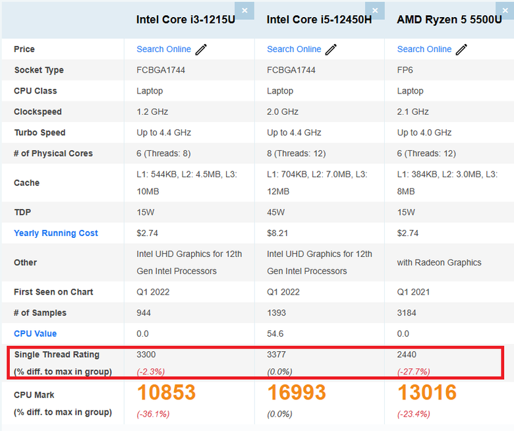Click the FP6 socket value
This screenshot has width=514, height=431.
pyautogui.click(x=405, y=70)
